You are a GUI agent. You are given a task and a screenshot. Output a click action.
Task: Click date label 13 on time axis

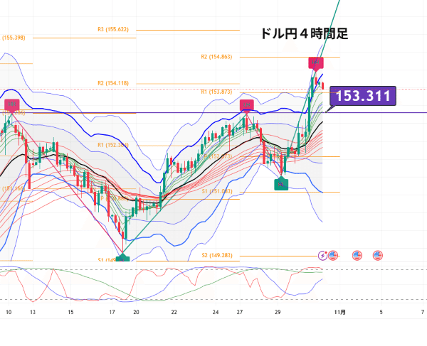[33, 312]
